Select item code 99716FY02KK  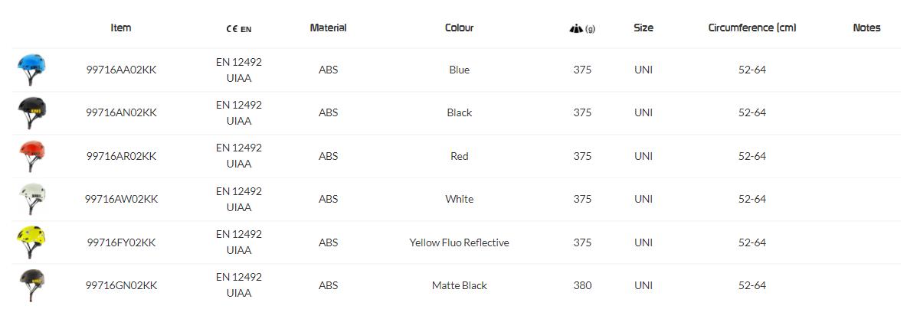[x=121, y=242]
